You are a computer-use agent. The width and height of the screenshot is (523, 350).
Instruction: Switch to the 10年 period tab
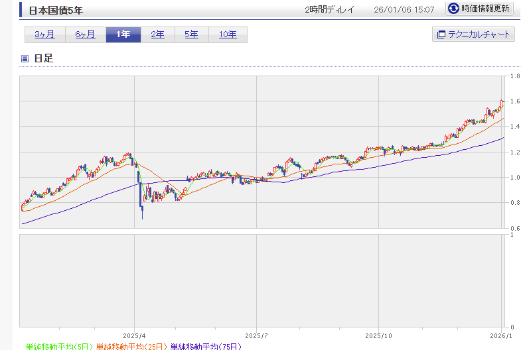coord(228,34)
